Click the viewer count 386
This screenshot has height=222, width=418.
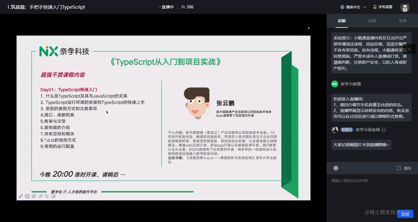tap(190, 7)
